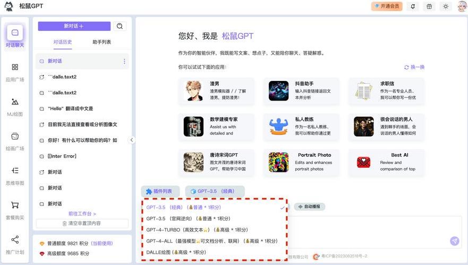Click 清空非置顶内容 clear button
Viewport: 468px width, 265px height.
[x=82, y=223]
